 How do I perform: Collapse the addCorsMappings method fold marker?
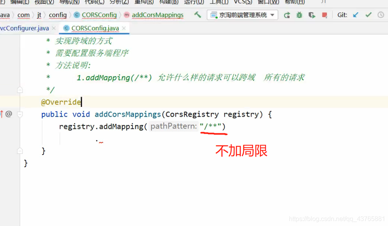[20, 114]
